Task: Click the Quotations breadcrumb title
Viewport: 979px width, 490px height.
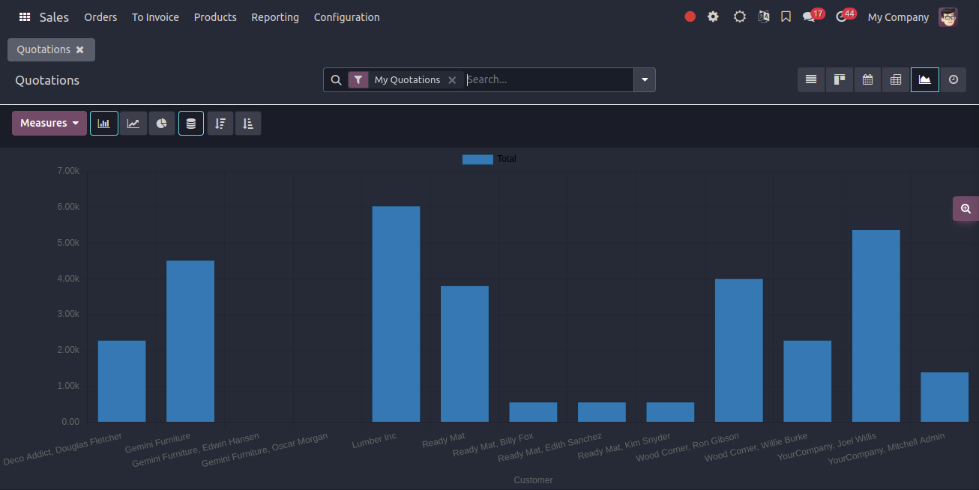Action: (47, 80)
